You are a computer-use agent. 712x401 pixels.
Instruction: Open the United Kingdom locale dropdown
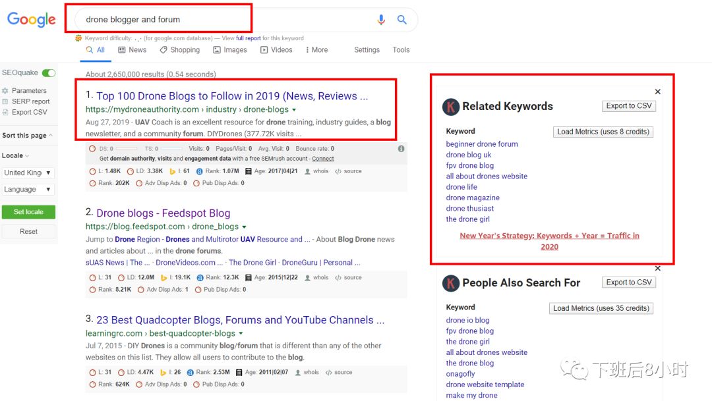(x=28, y=173)
